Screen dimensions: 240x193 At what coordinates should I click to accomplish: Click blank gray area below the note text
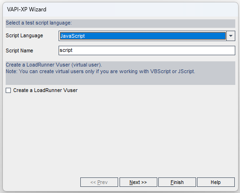click(120, 80)
